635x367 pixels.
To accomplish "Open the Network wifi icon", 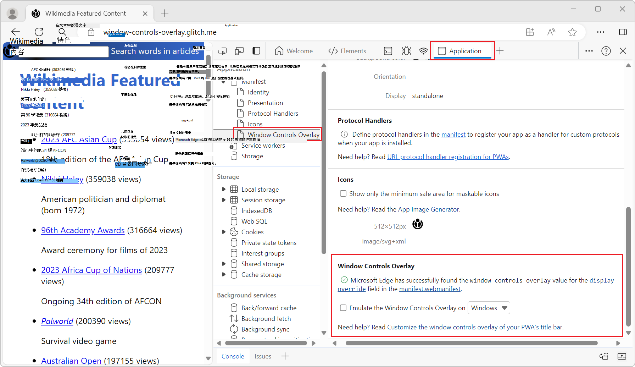I will click(423, 51).
